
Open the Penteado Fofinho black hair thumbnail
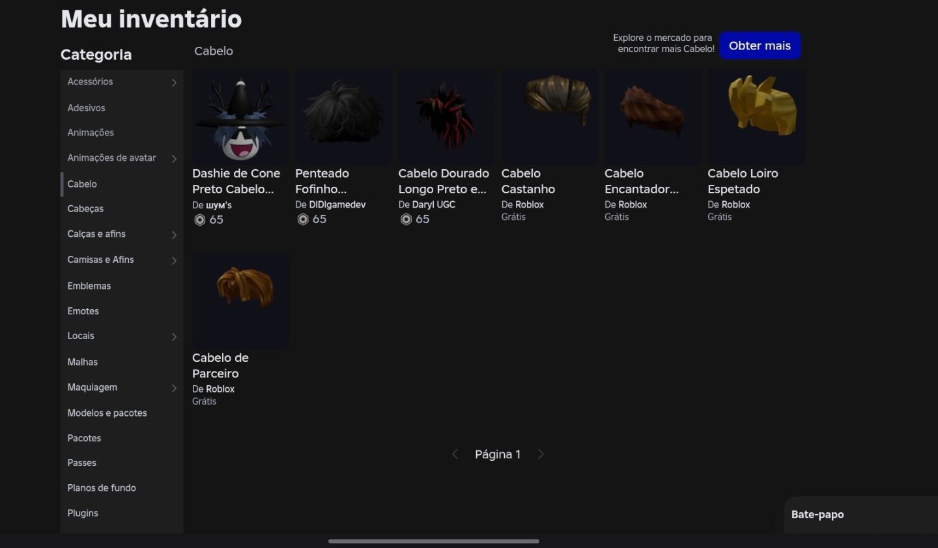point(343,116)
